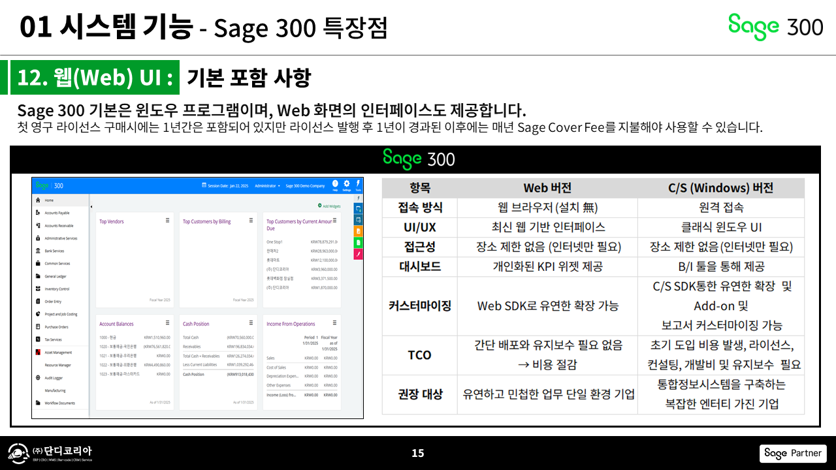Click the Tools lightning icon in header
This screenshot has width=836, height=470.
pyautogui.click(x=359, y=185)
